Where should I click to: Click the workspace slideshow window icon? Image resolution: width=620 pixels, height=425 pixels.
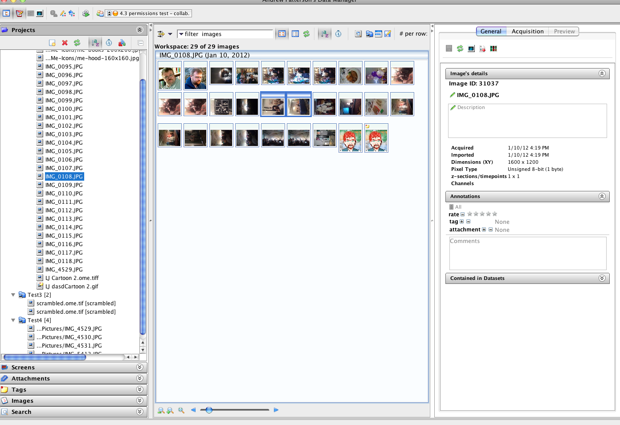coord(379,34)
